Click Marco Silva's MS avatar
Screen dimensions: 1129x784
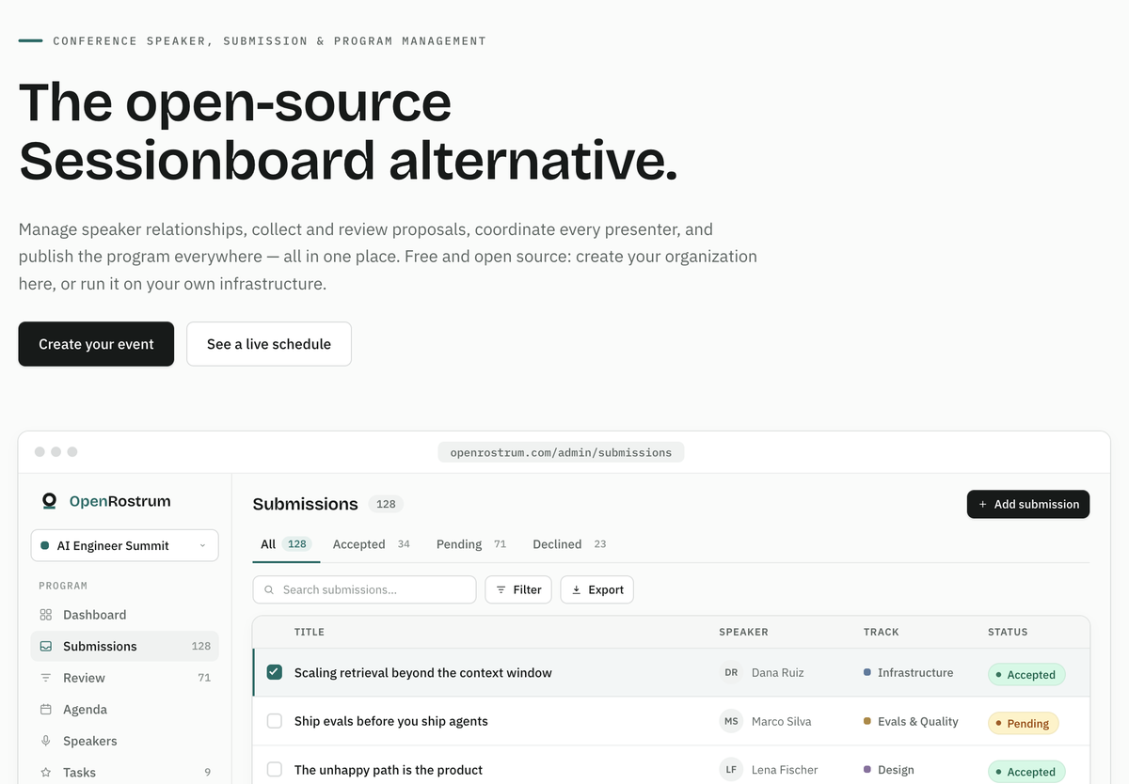point(731,722)
